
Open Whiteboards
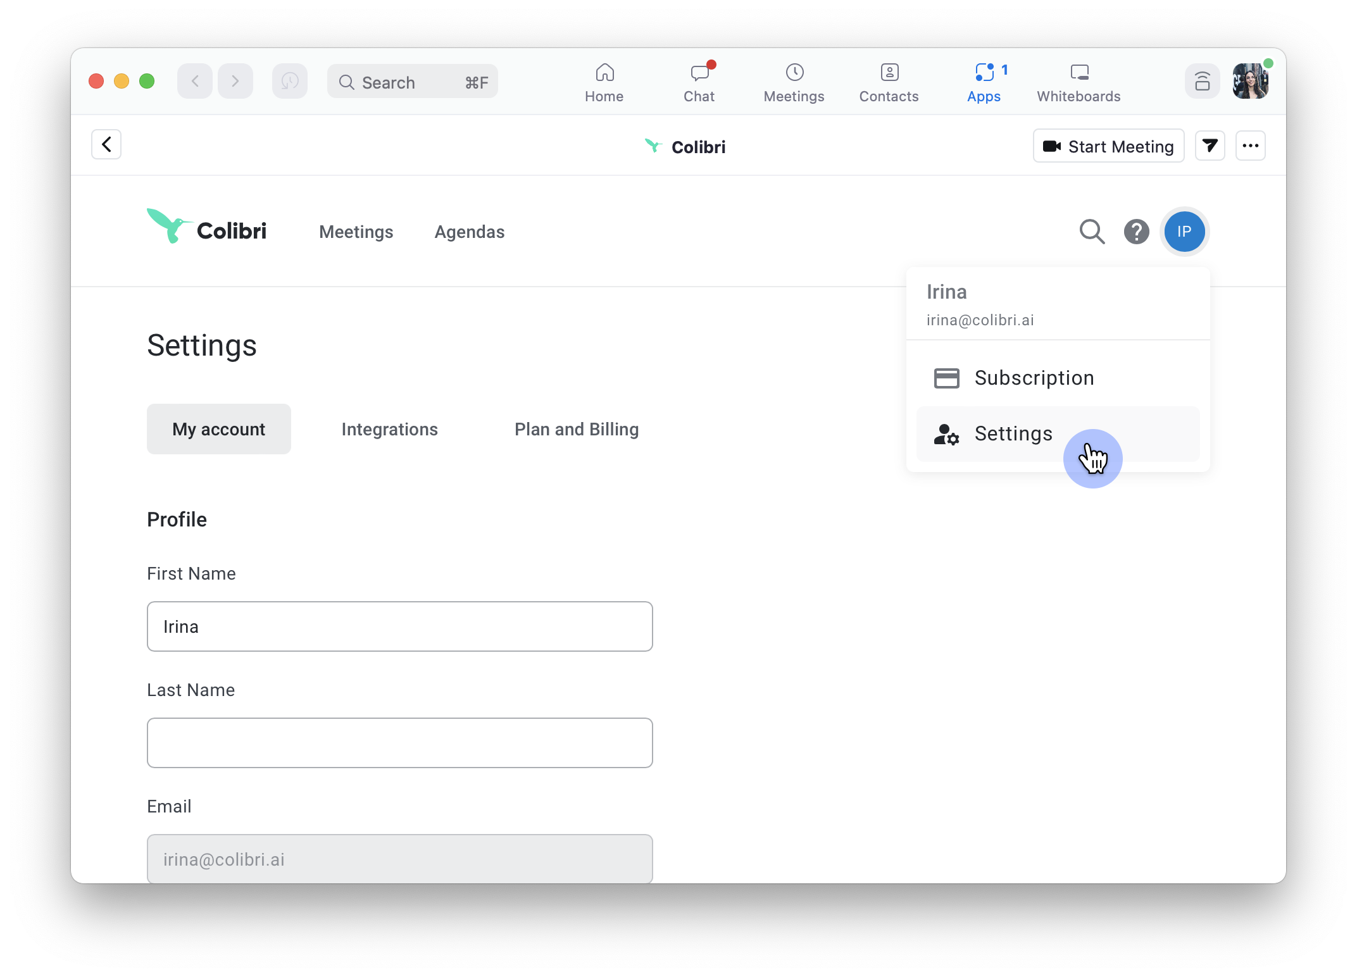pos(1079,82)
